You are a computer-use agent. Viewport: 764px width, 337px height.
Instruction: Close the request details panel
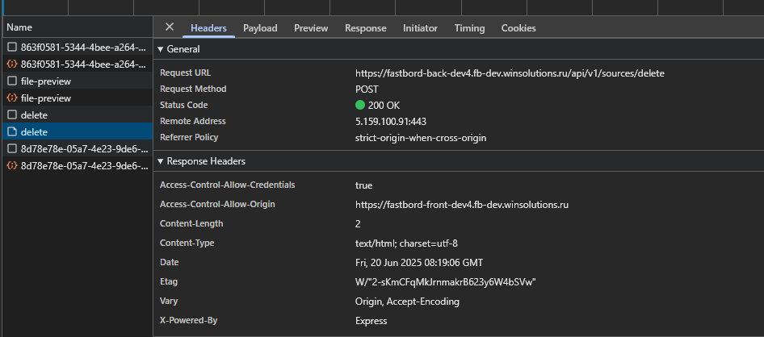[x=169, y=27]
